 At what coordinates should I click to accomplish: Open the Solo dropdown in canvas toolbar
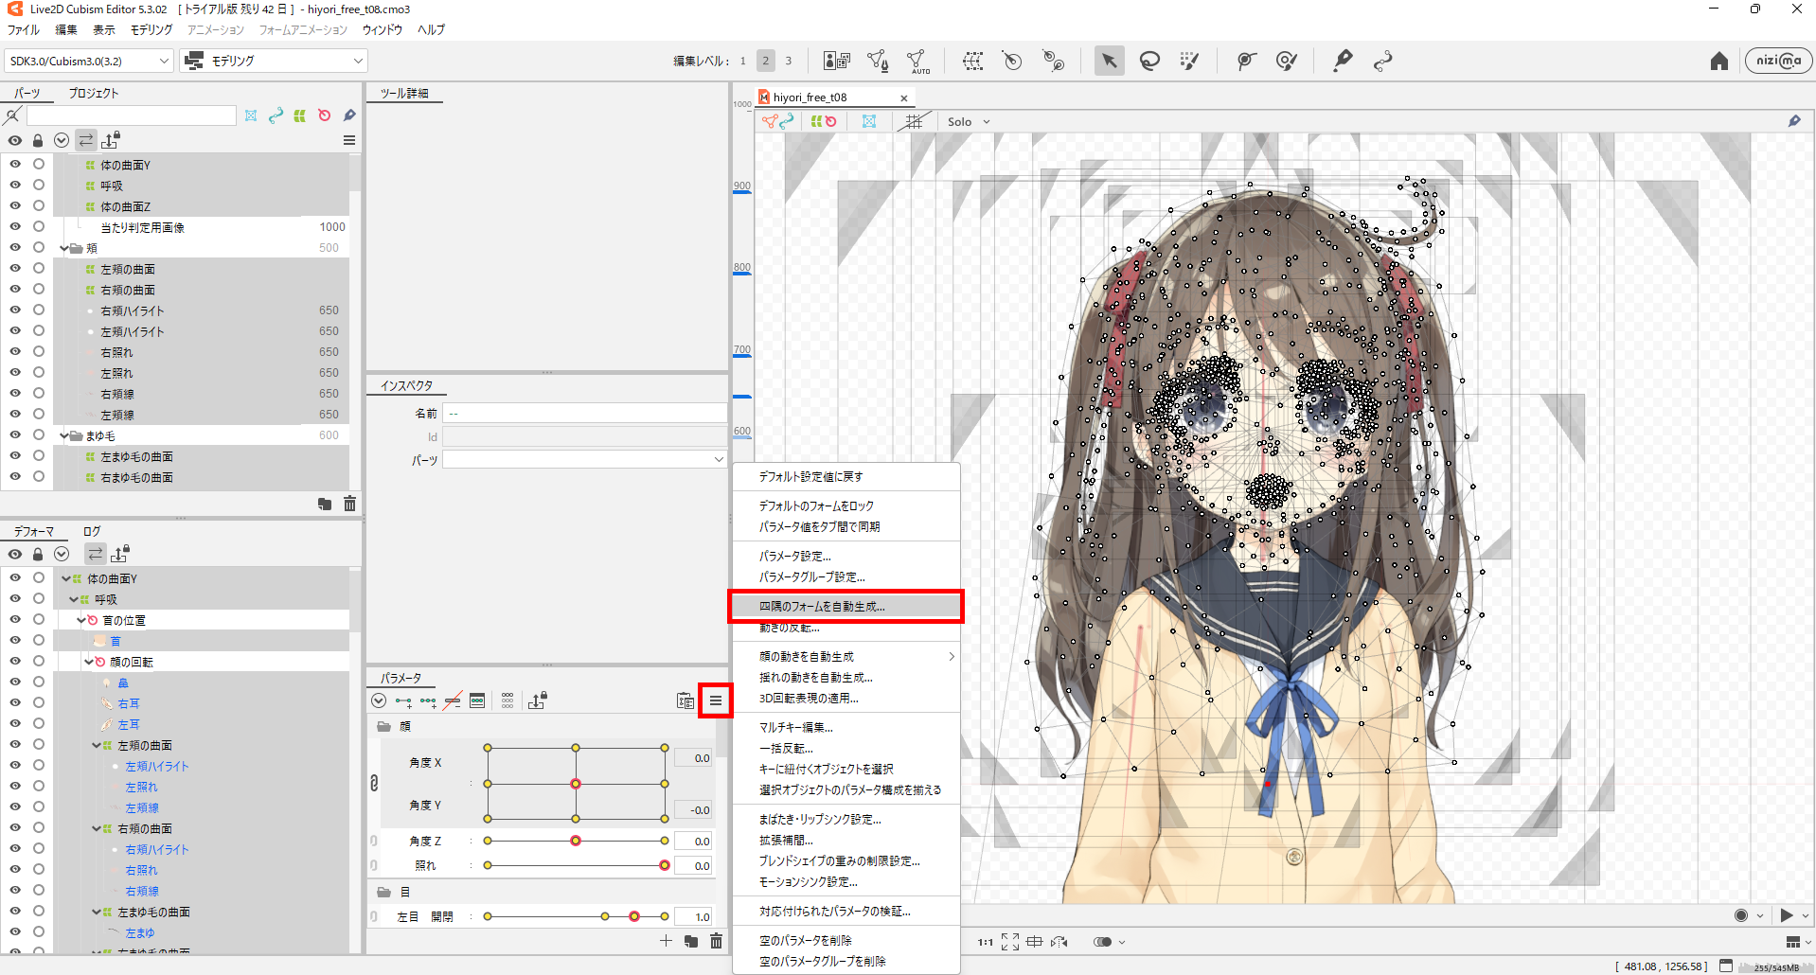tap(969, 121)
